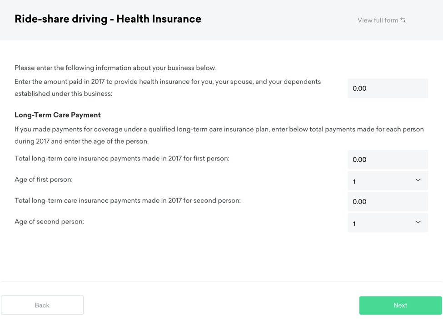
Task: Open the Age of second person dropdown
Action: click(x=382, y=223)
